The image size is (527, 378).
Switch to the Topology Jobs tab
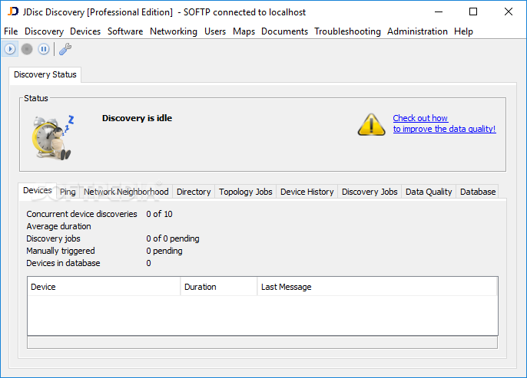click(246, 192)
